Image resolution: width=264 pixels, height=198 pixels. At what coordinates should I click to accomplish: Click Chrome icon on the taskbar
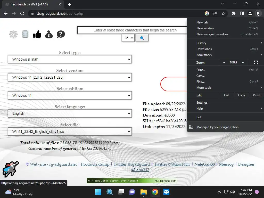point(155,192)
